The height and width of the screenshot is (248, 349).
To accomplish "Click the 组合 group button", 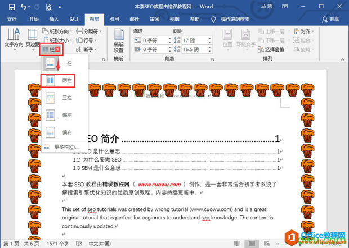I will pos(303,40).
